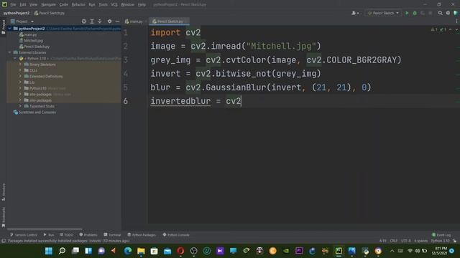
Task: Collapse all in Project panel
Action: point(100,21)
